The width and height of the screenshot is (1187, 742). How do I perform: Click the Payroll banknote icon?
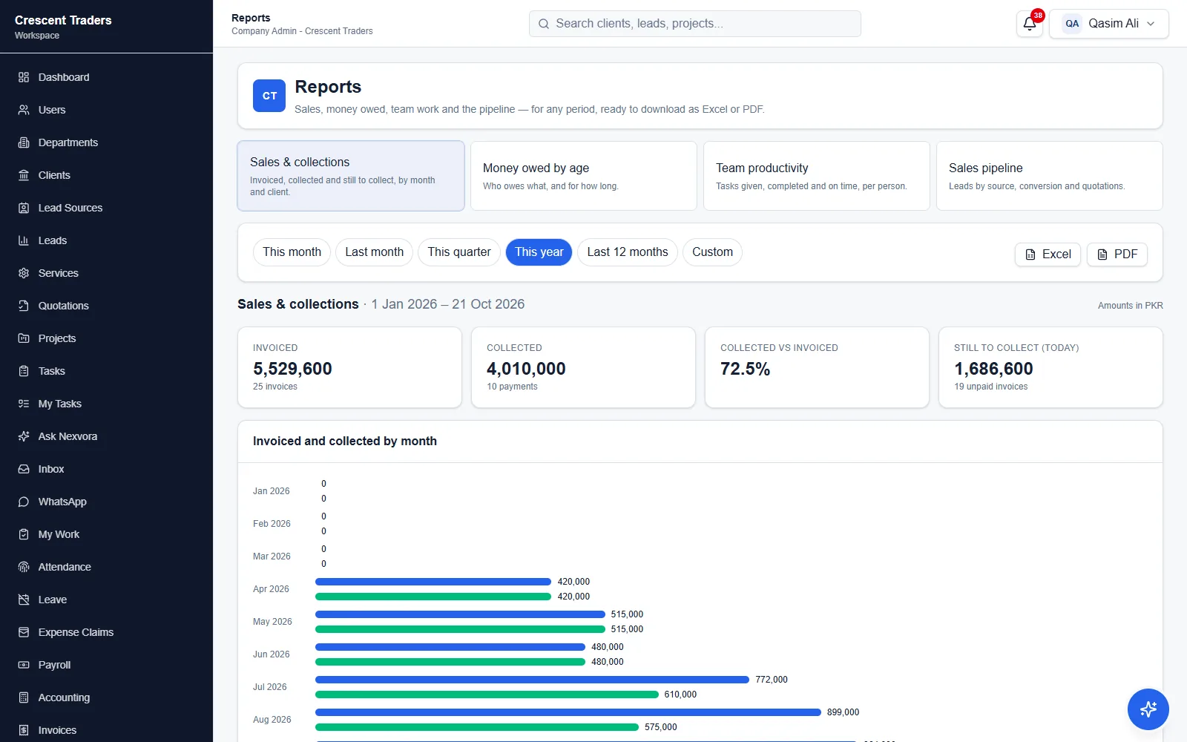[x=24, y=665]
